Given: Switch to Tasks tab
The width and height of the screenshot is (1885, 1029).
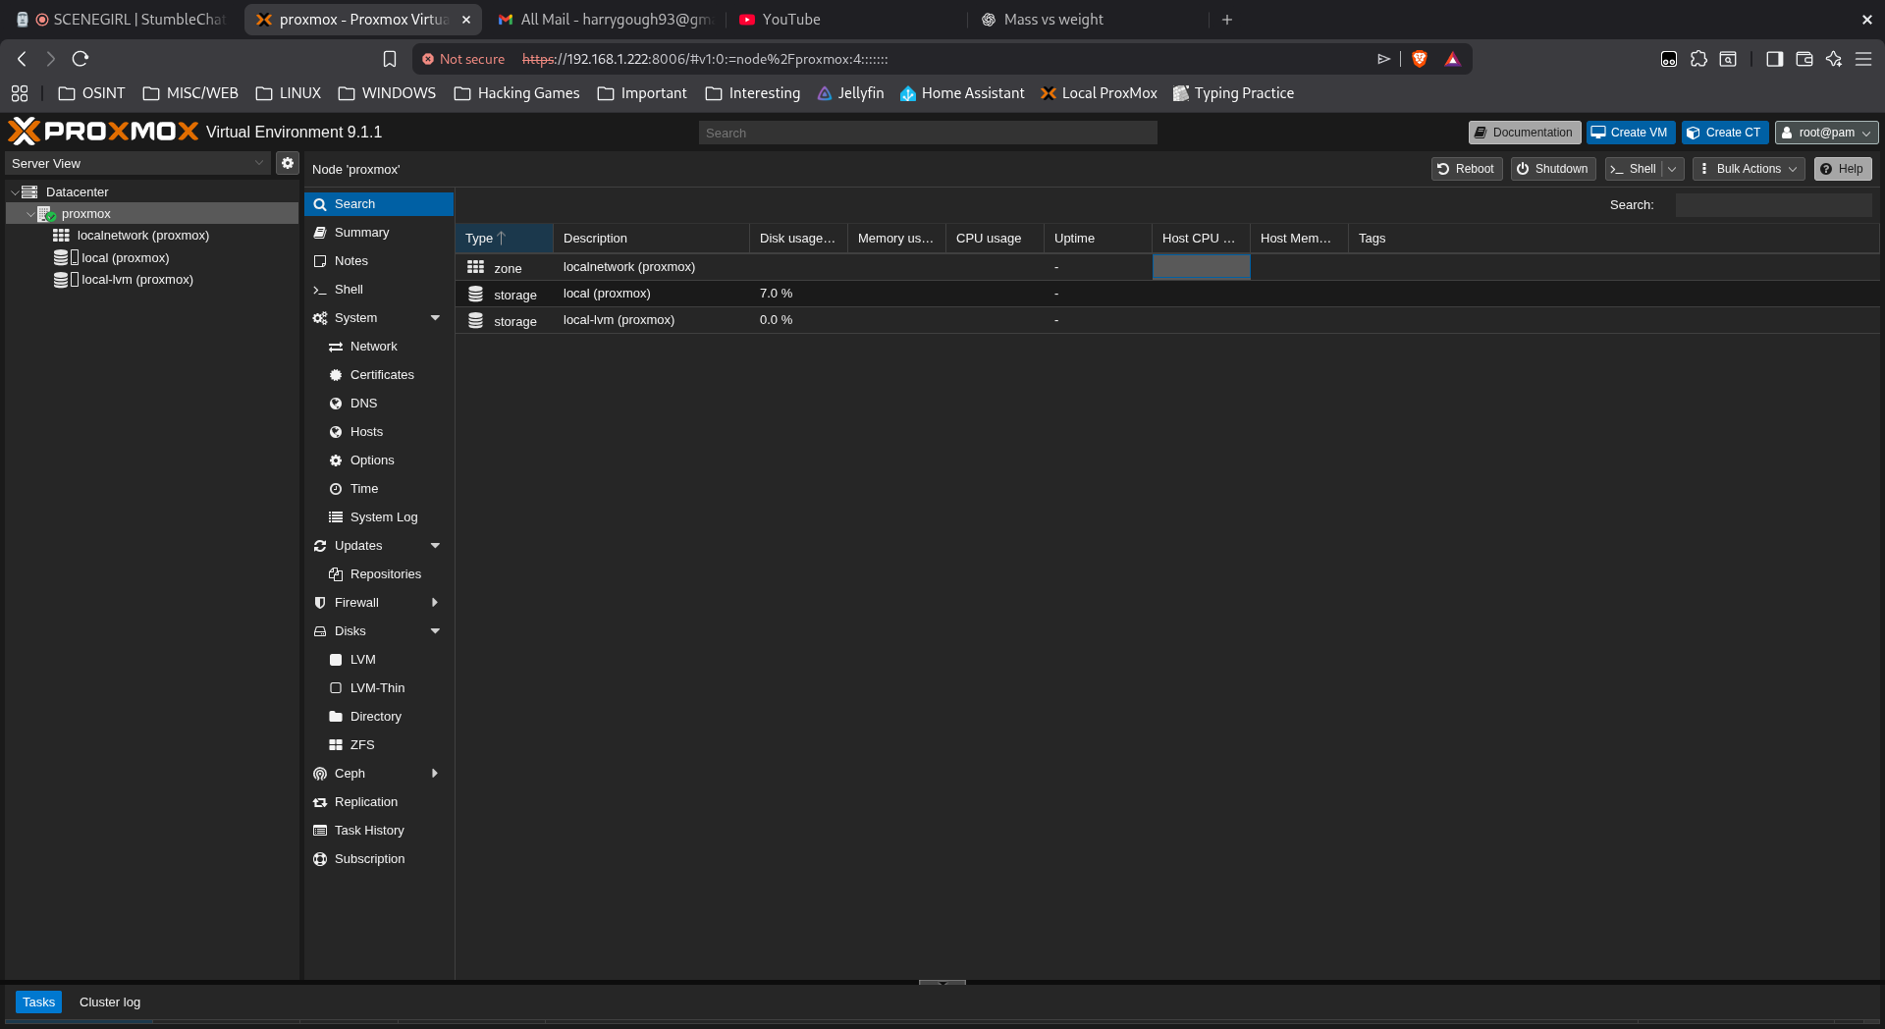Looking at the screenshot, I should click(x=38, y=1002).
